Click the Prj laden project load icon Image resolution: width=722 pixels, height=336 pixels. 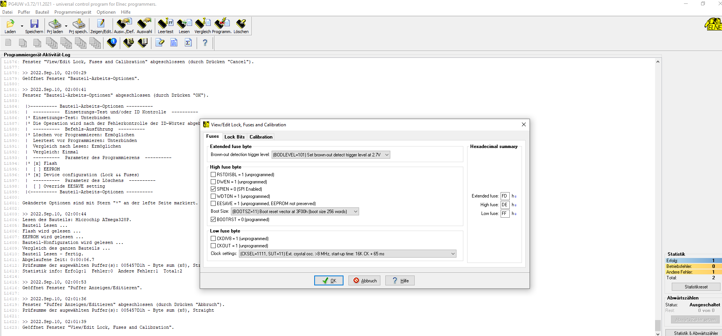[55, 24]
